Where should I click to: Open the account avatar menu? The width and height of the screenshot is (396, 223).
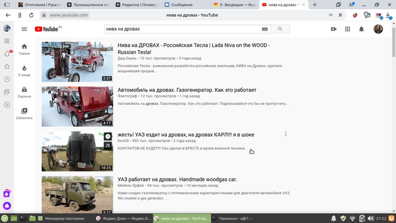tap(378, 29)
